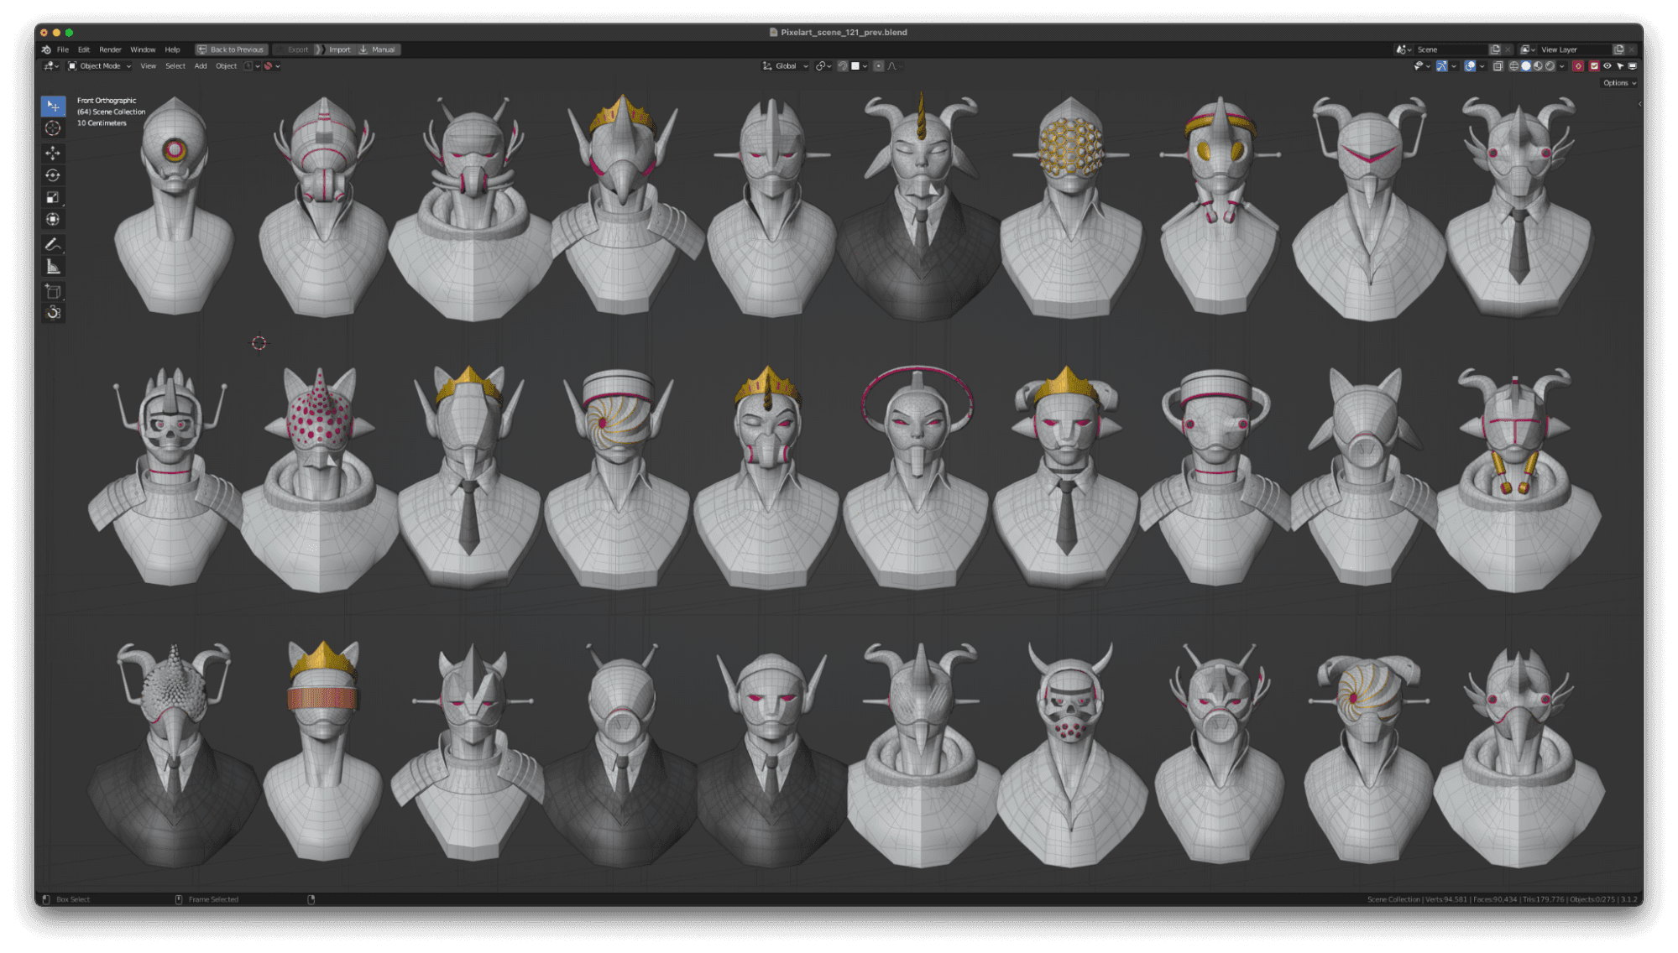Open the scene browse dropdown icon
The width and height of the screenshot is (1678, 953).
1404,49
